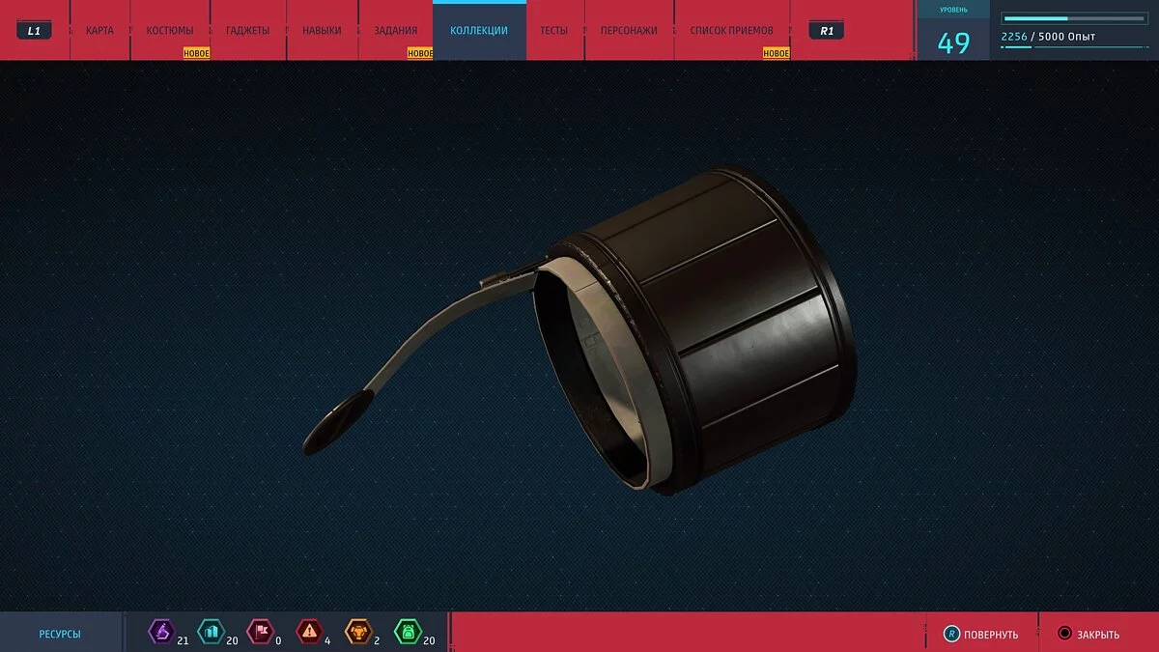Image resolution: width=1159 pixels, height=652 pixels.
Task: Click the challenge token count 2
Action: 377,640
